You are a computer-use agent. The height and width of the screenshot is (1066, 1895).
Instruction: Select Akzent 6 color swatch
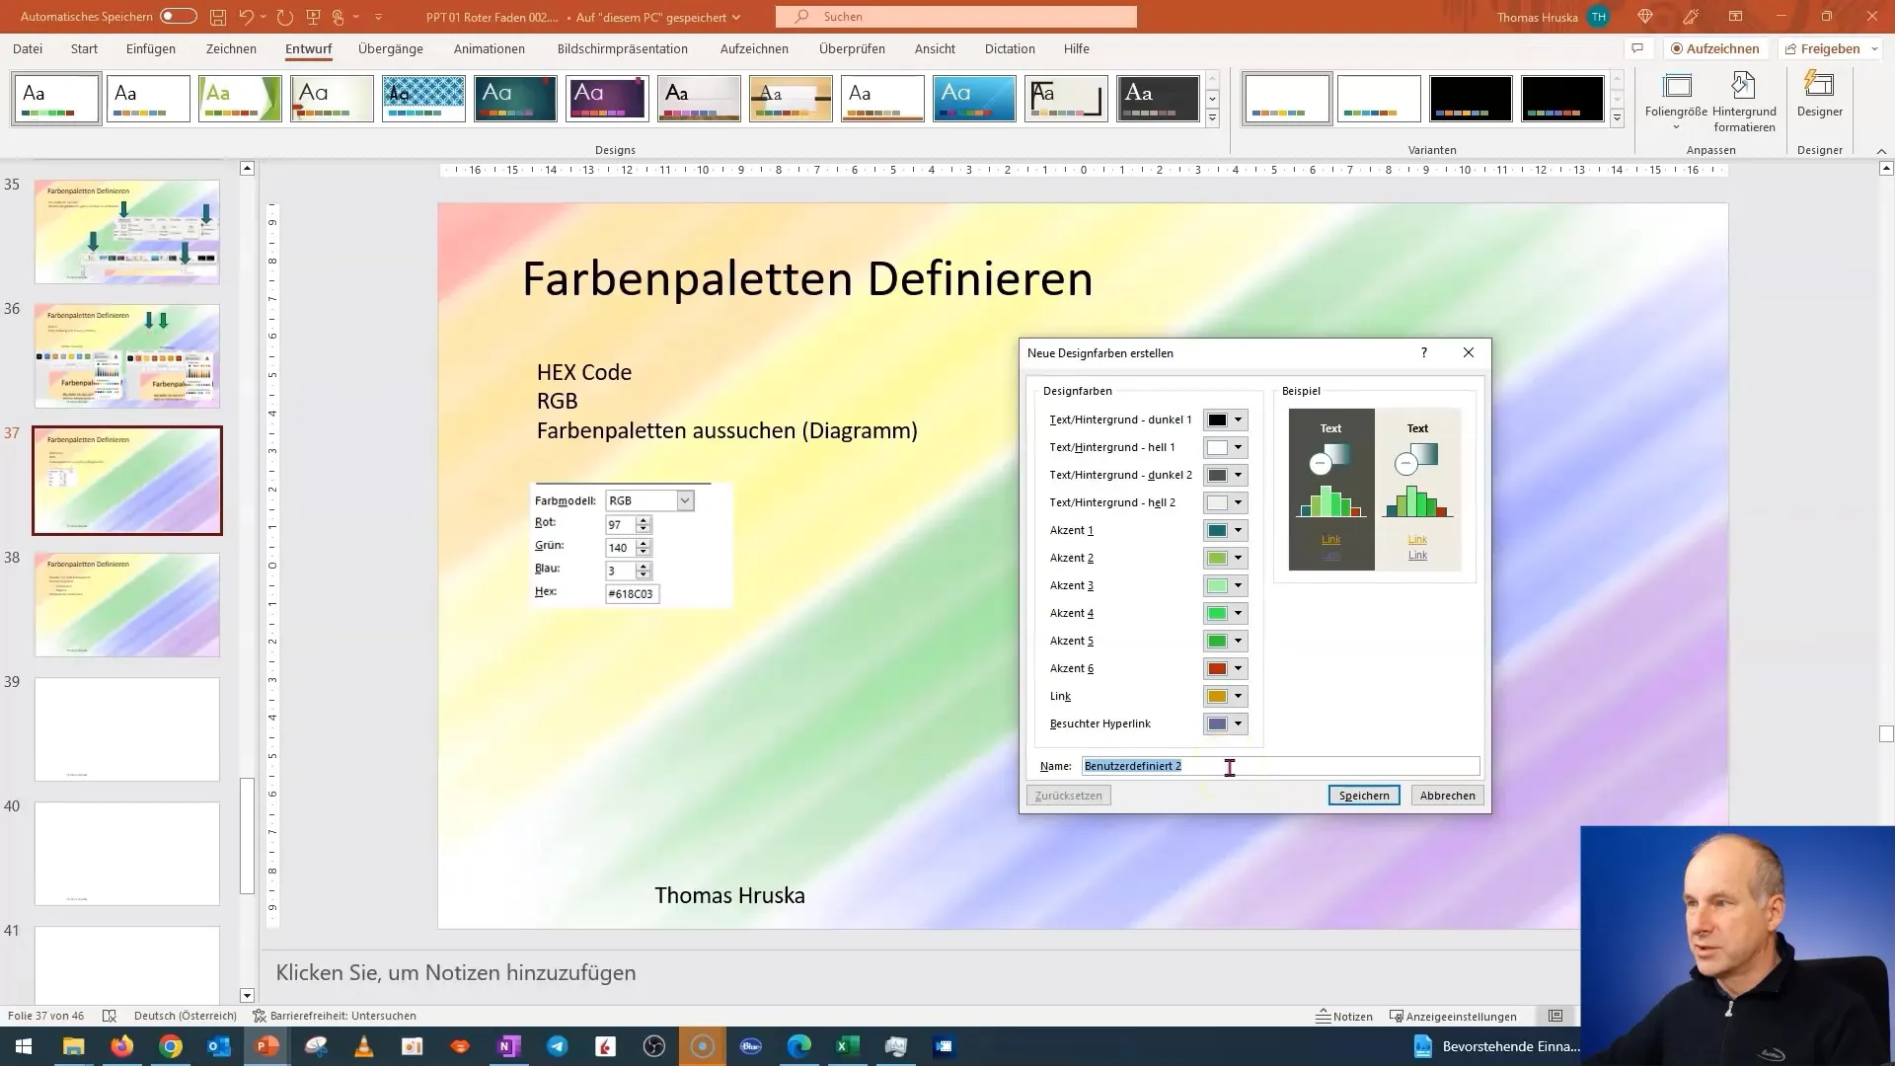click(1214, 667)
